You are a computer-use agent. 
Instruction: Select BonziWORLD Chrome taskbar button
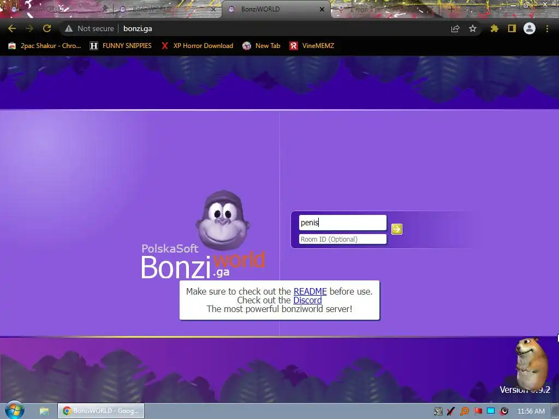tap(101, 411)
